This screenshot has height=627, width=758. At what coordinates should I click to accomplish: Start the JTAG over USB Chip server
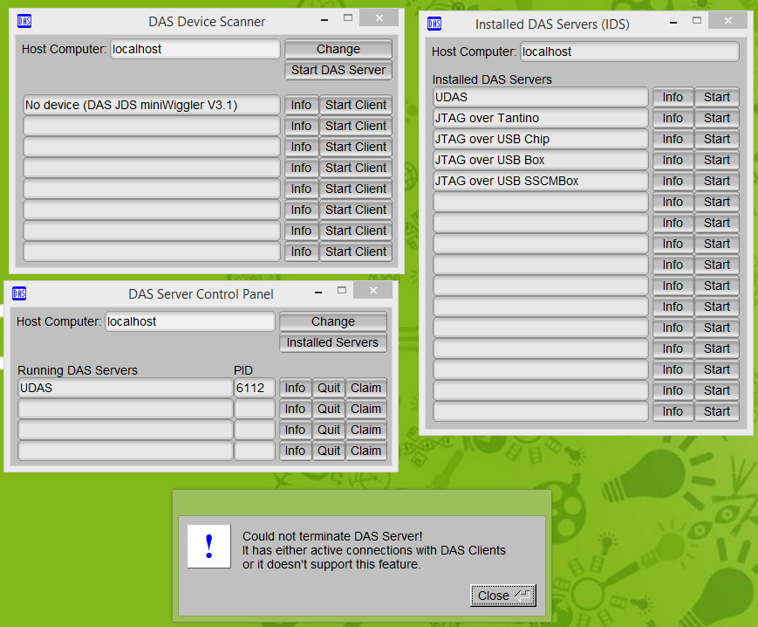point(716,139)
